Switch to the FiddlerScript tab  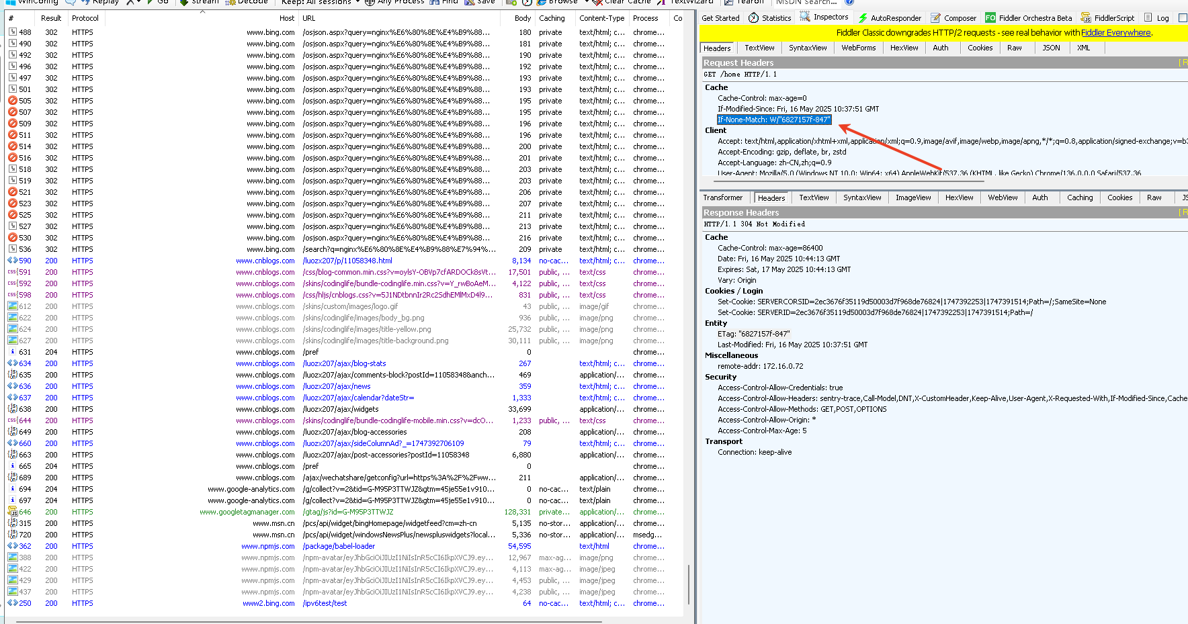click(1107, 18)
